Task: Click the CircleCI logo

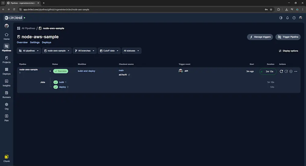Action: tap(13, 18)
